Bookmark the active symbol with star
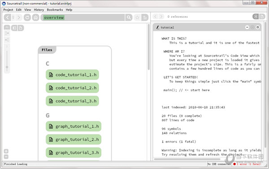269x169 pixels. pos(137,17)
